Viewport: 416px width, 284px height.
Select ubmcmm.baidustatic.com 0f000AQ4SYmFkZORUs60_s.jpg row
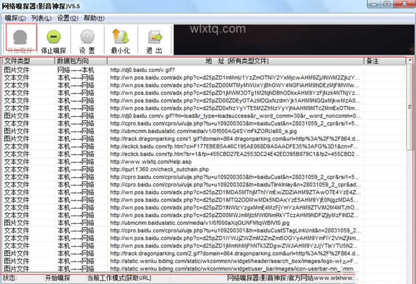click(x=204, y=131)
